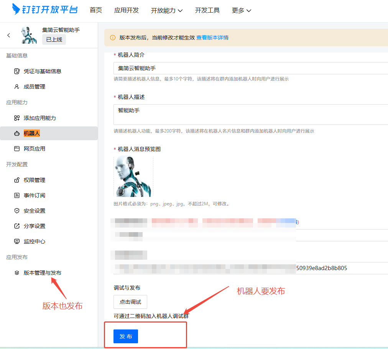Go back using the left chevron arrow
The image size is (388, 349).
coord(9,35)
